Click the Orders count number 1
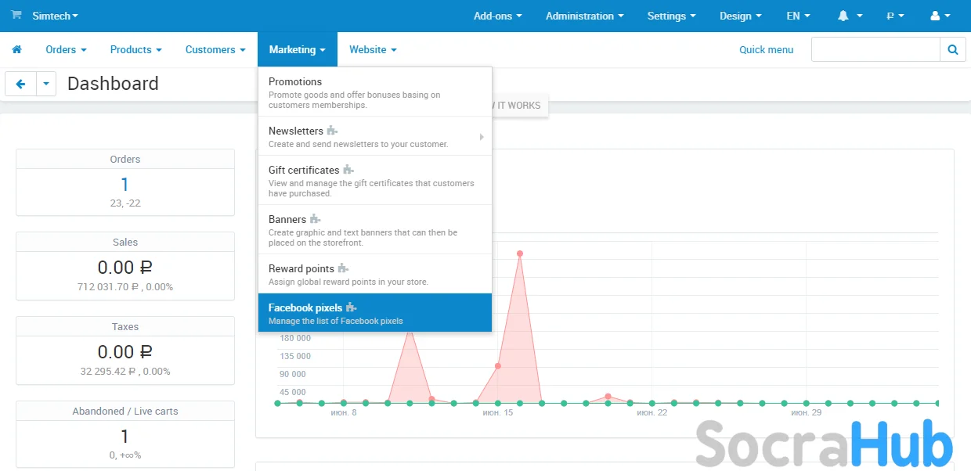 point(125,185)
